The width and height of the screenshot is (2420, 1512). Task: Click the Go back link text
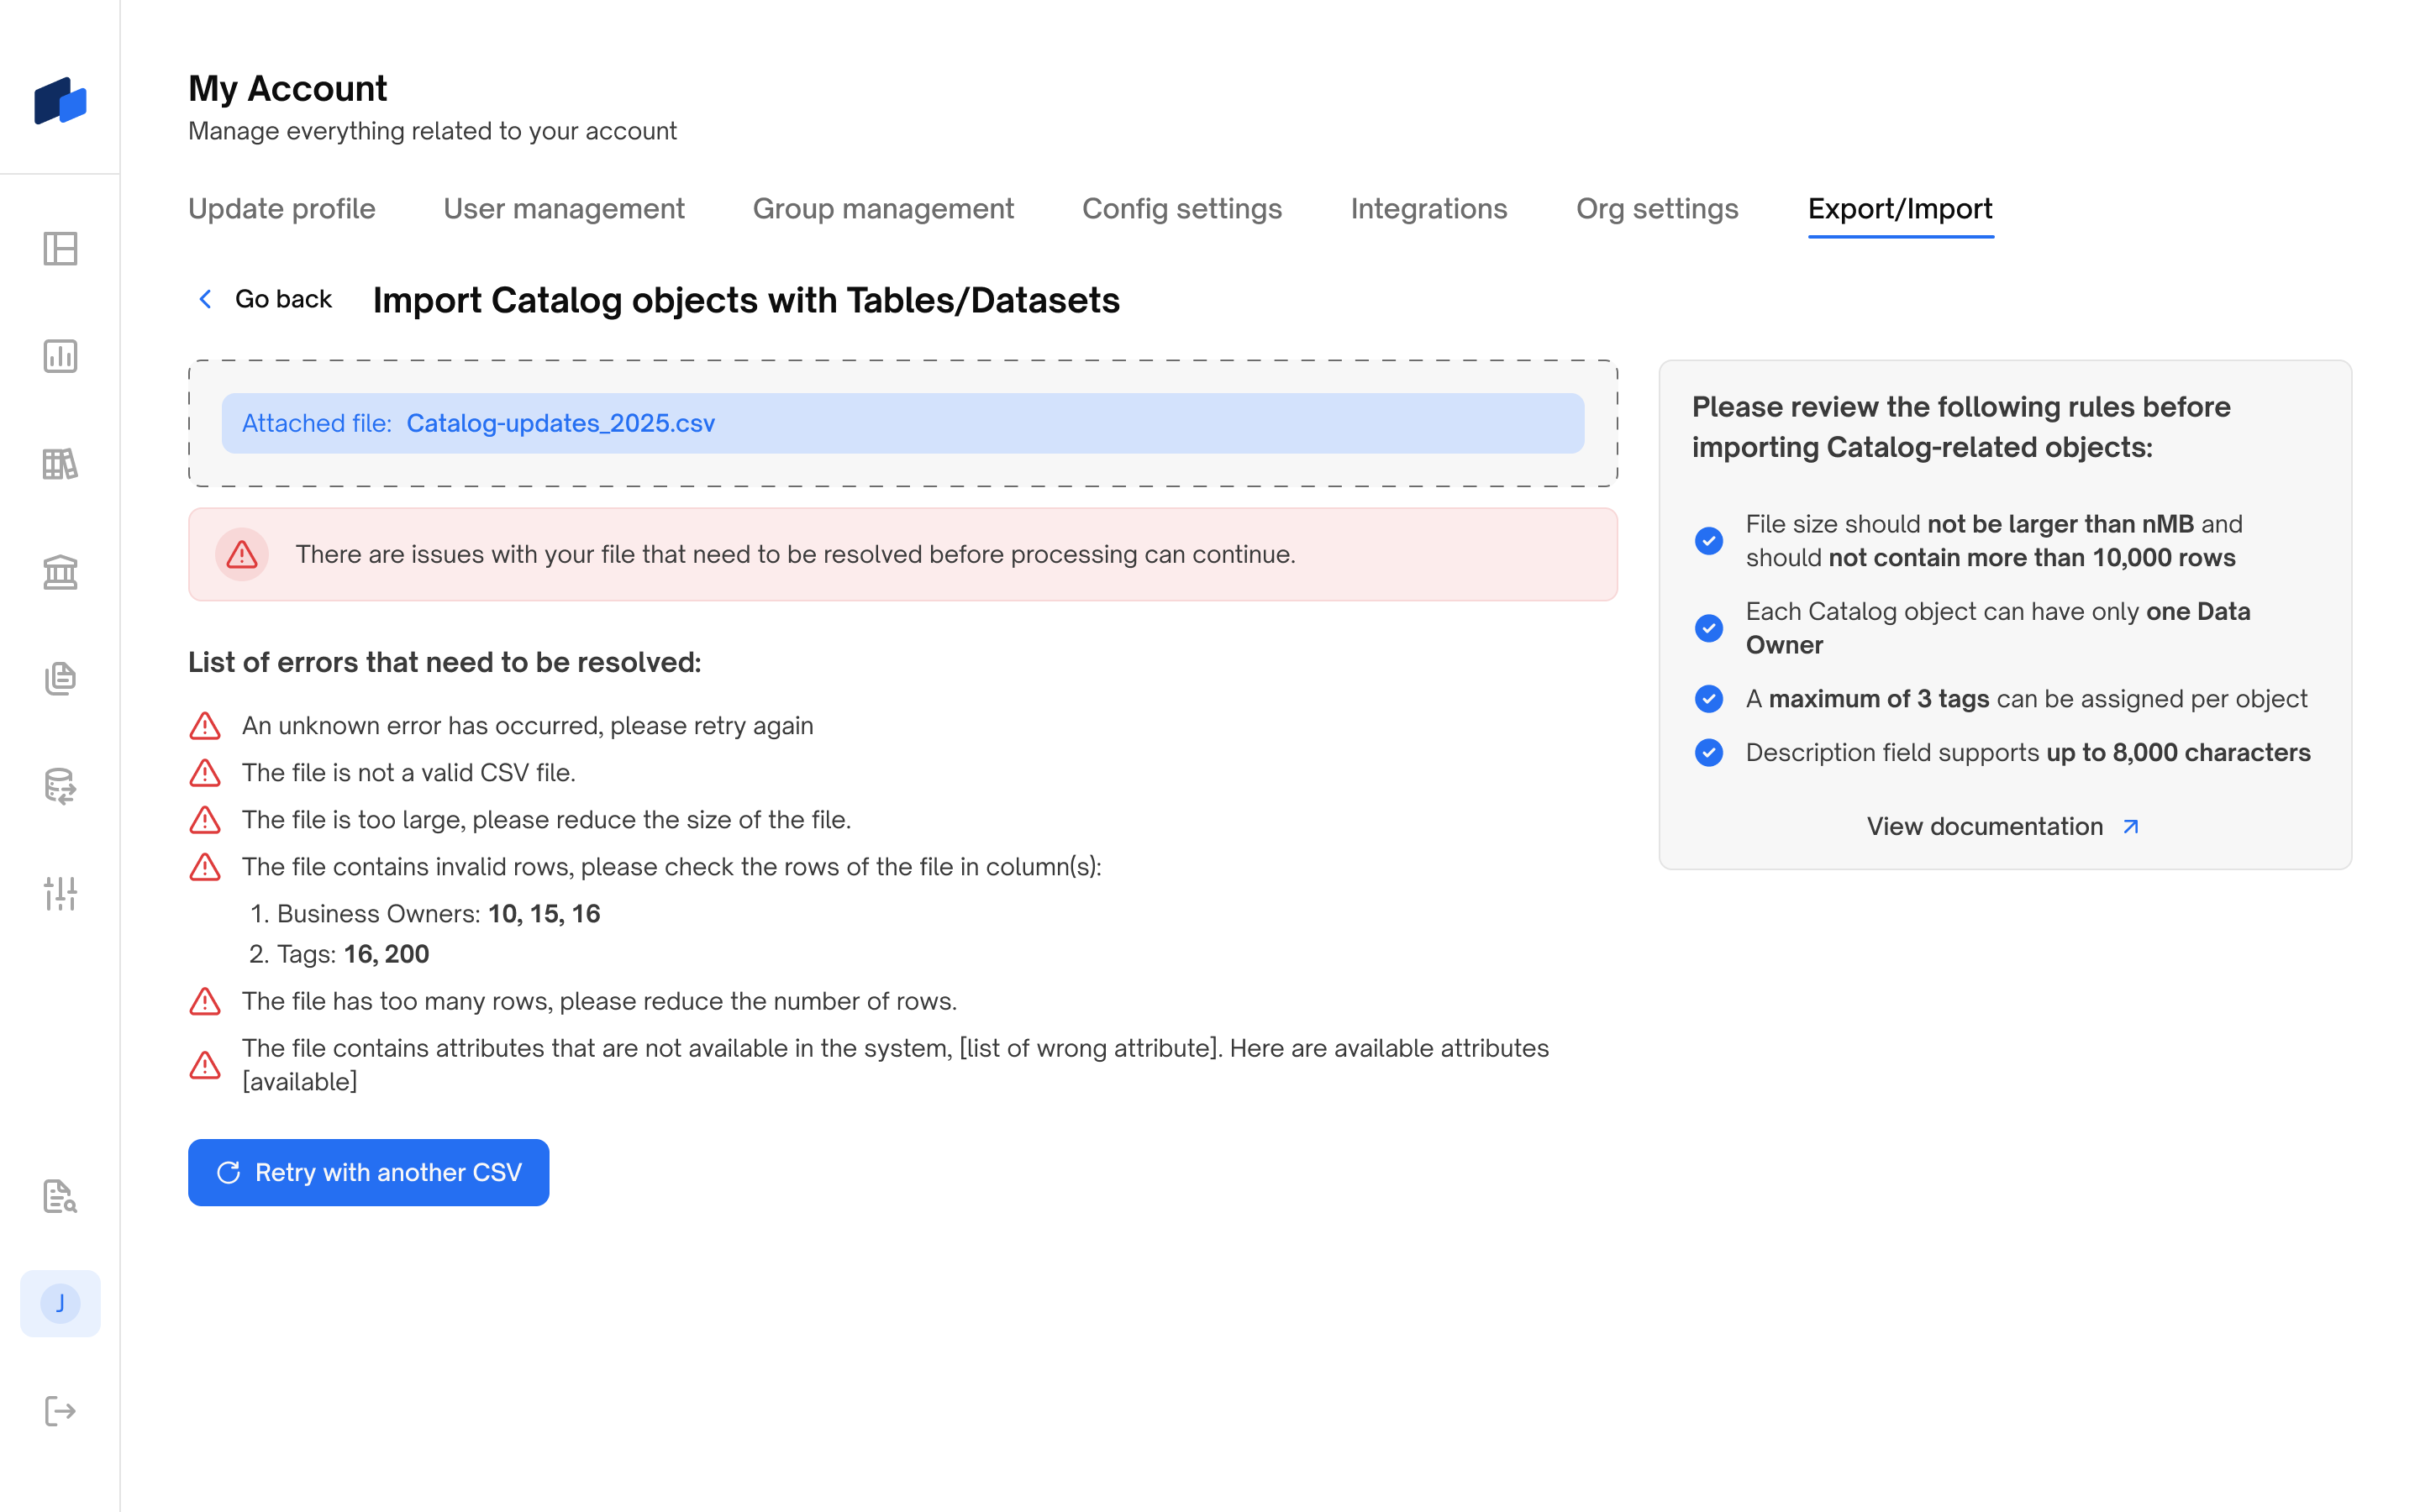click(x=283, y=299)
